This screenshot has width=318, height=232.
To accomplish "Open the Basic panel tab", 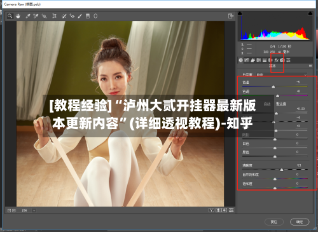I will pyautogui.click(x=240, y=60).
